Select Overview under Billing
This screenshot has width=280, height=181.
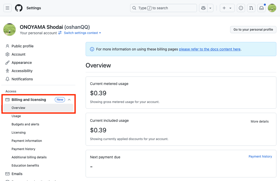[38, 108]
